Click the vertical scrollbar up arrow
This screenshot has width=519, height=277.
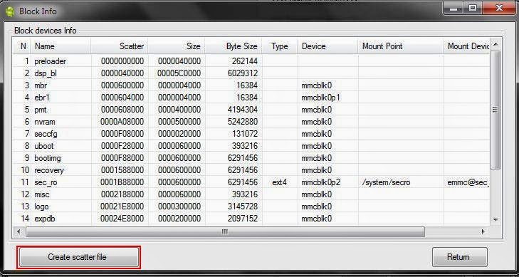496,44
